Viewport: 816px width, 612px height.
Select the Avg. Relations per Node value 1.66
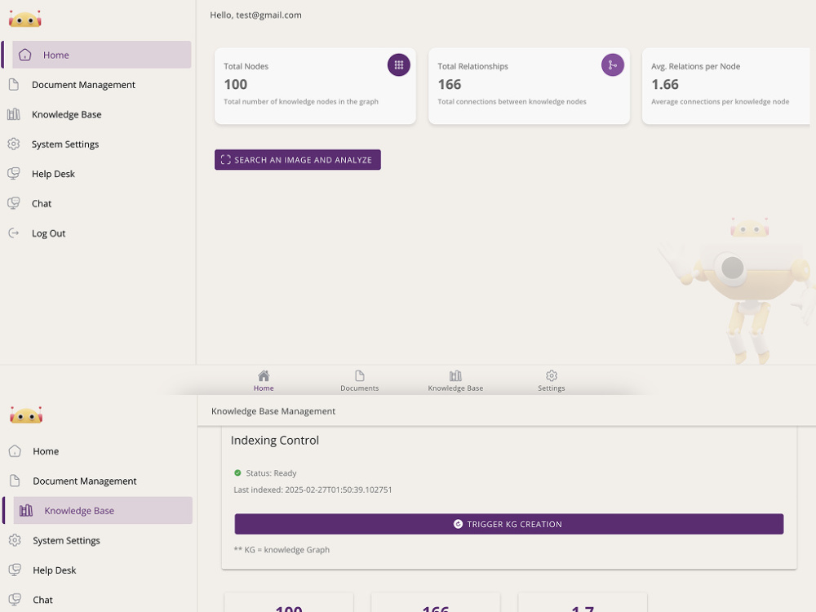tap(664, 84)
